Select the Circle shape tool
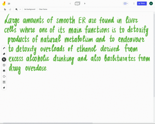This screenshot has height=124, width=155. (4, 77)
